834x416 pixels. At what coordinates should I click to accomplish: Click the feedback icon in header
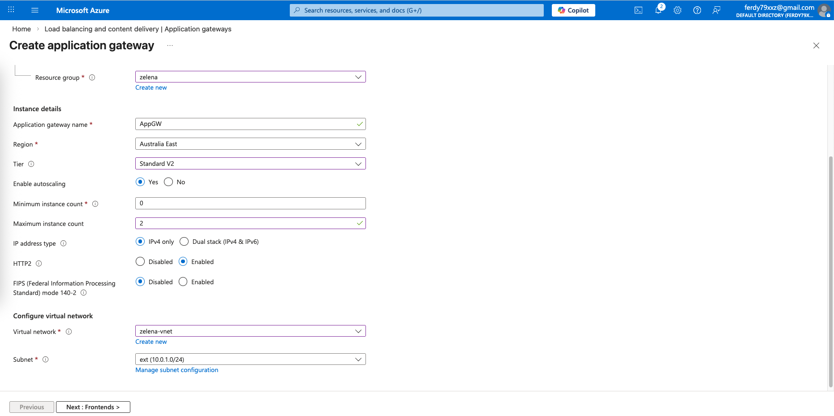[716, 10]
